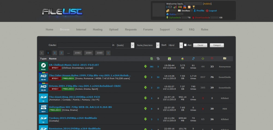Download Unforgotten S01 via green arrow

click(x=146, y=109)
